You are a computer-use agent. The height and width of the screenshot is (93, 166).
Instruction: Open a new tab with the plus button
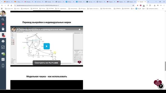click(x=148, y=2)
